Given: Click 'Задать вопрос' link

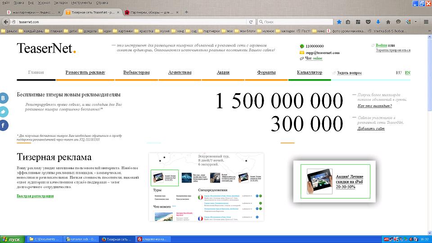Looking at the screenshot, I should (x=349, y=73).
